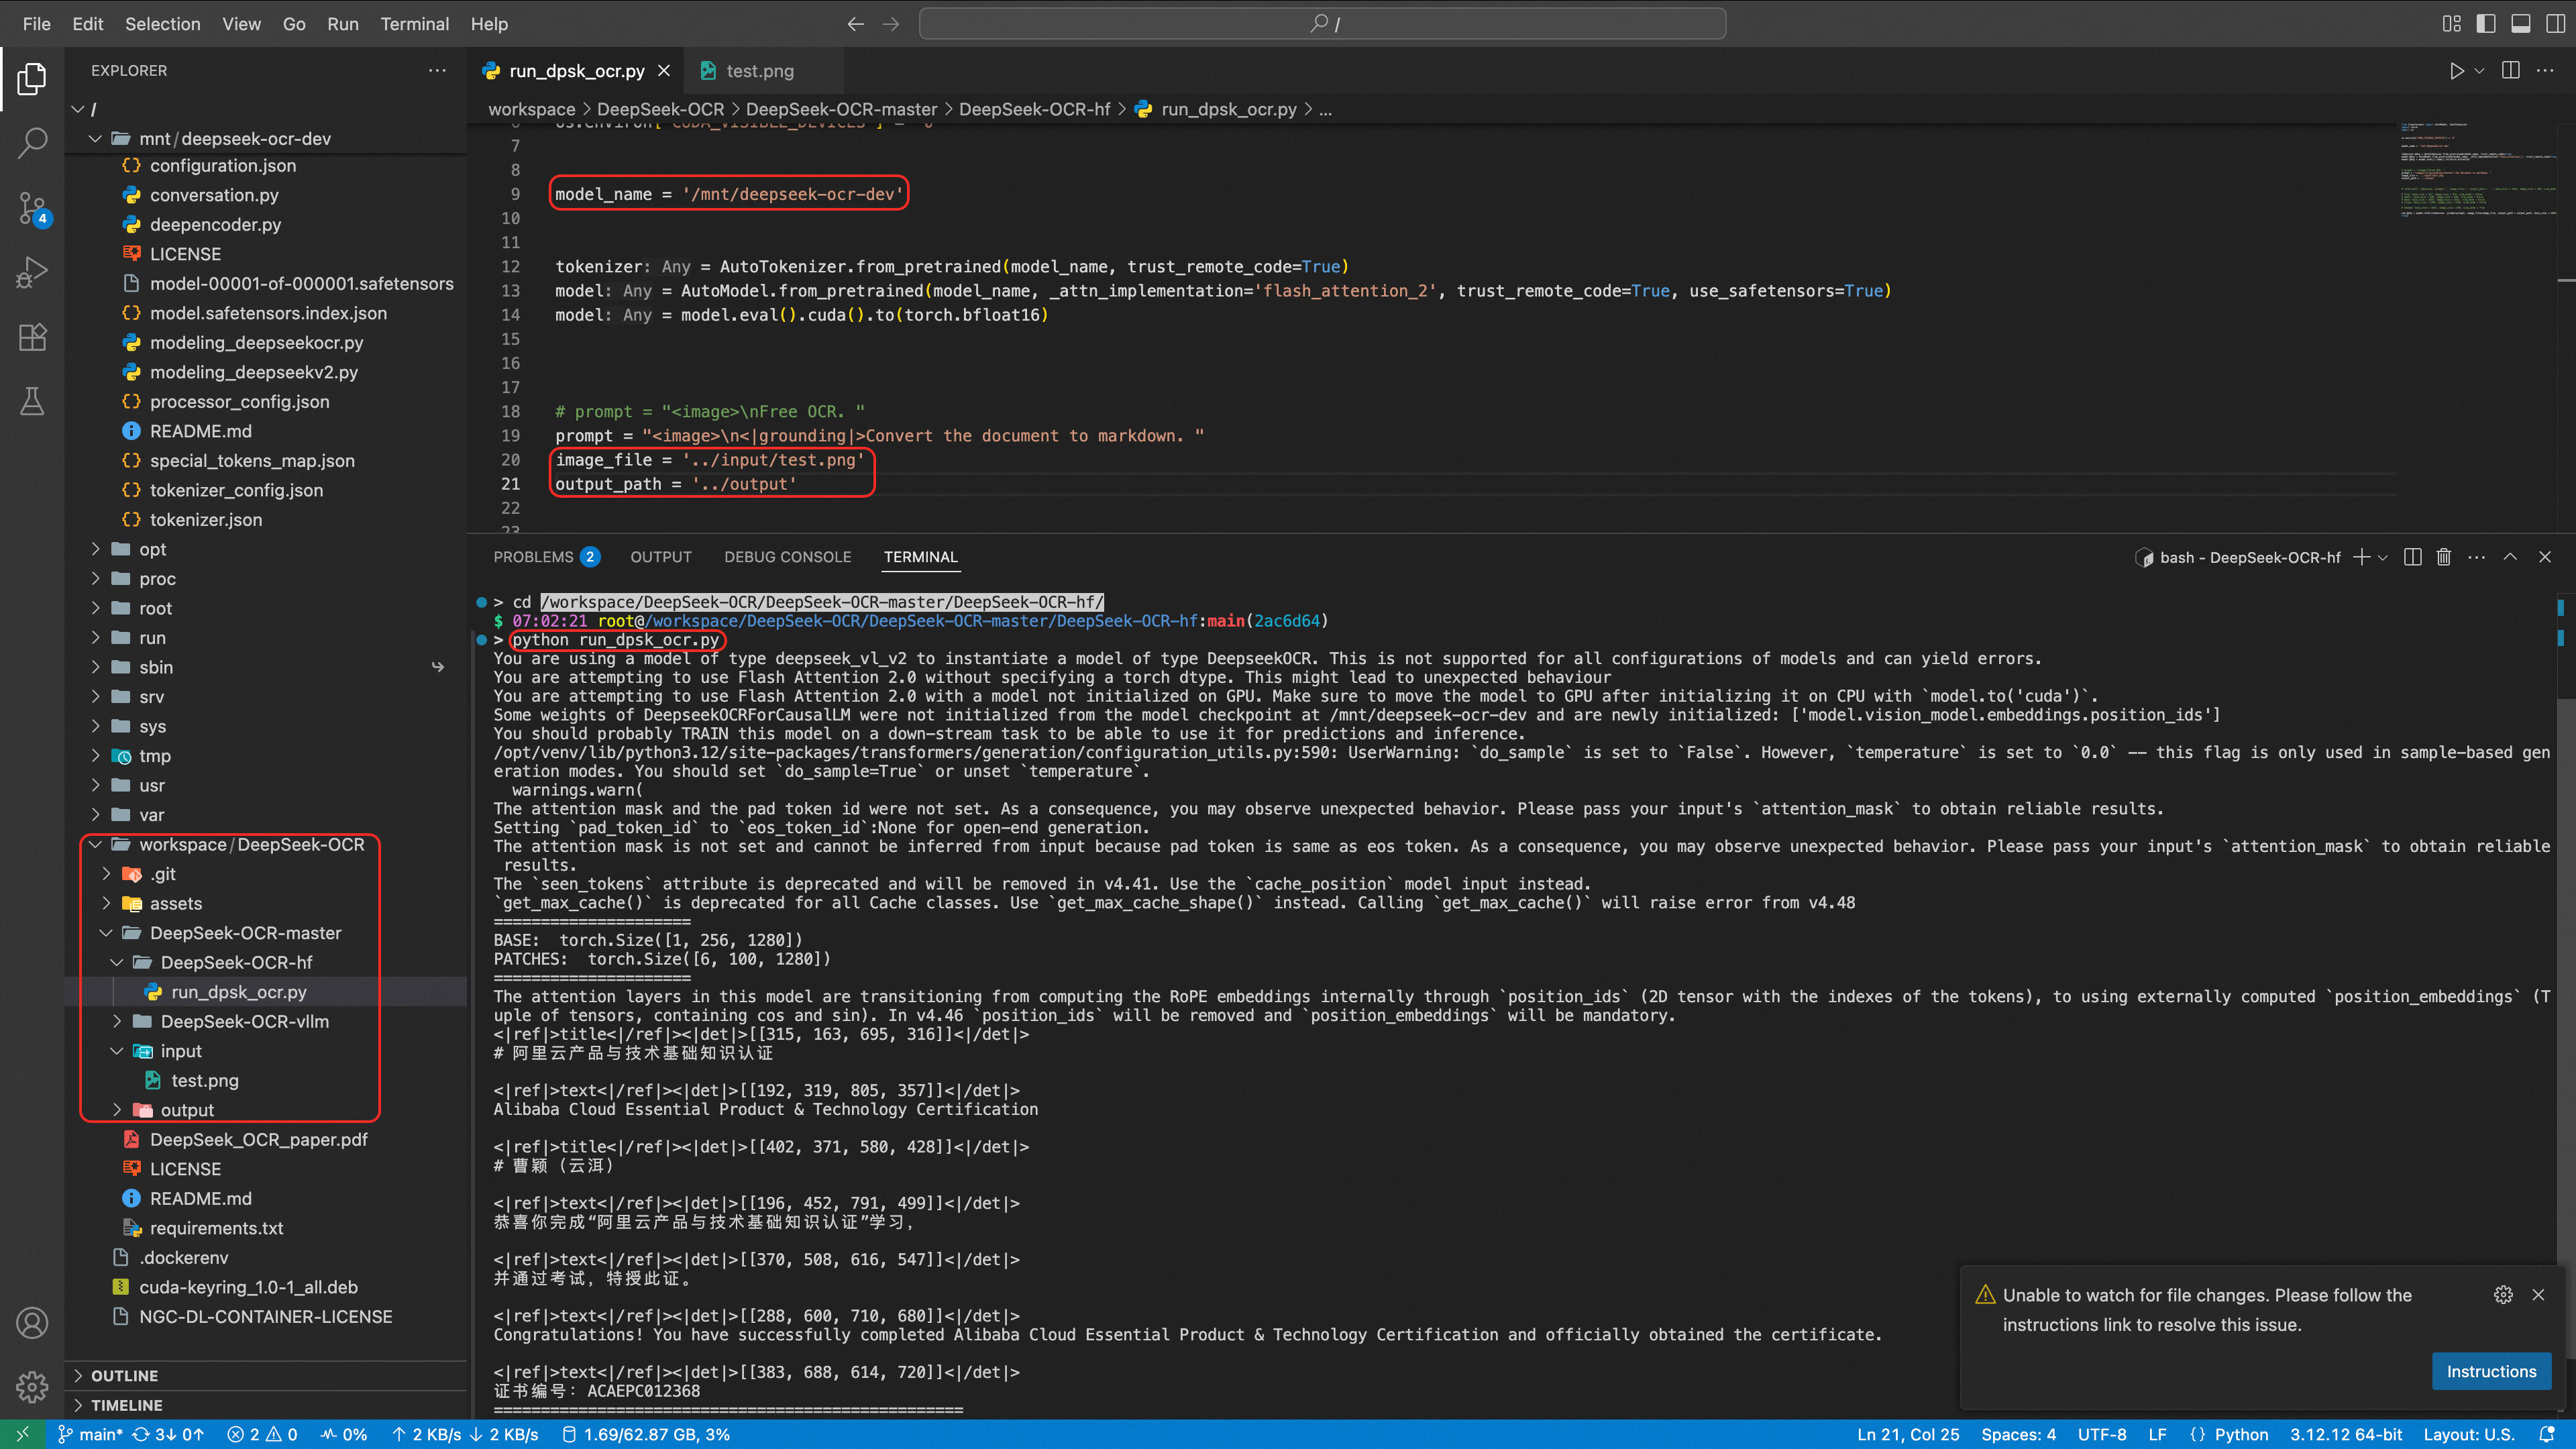Open Run and Debug view
The height and width of the screenshot is (1449, 2576).
coord(32,272)
